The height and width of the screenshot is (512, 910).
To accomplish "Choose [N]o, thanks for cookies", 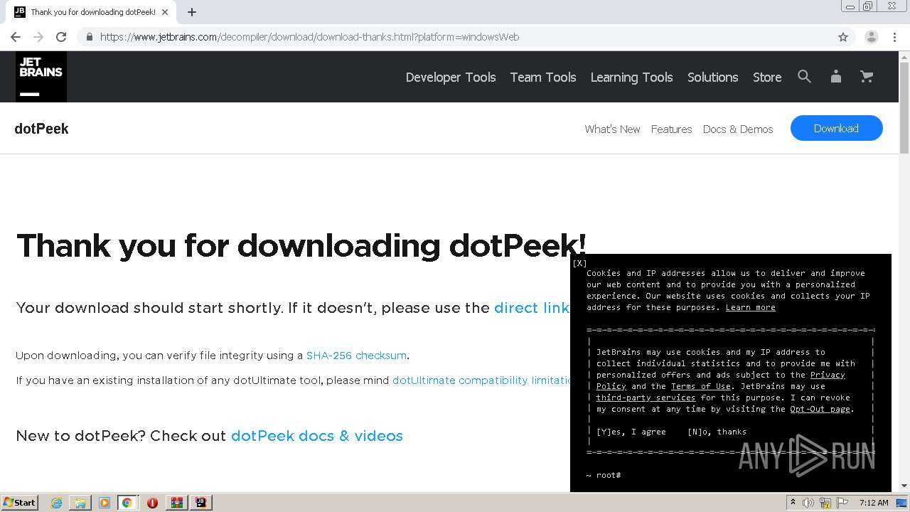I will tap(717, 432).
